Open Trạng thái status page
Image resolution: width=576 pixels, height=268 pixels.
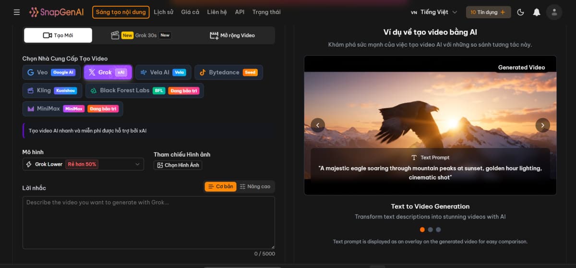coord(266,12)
